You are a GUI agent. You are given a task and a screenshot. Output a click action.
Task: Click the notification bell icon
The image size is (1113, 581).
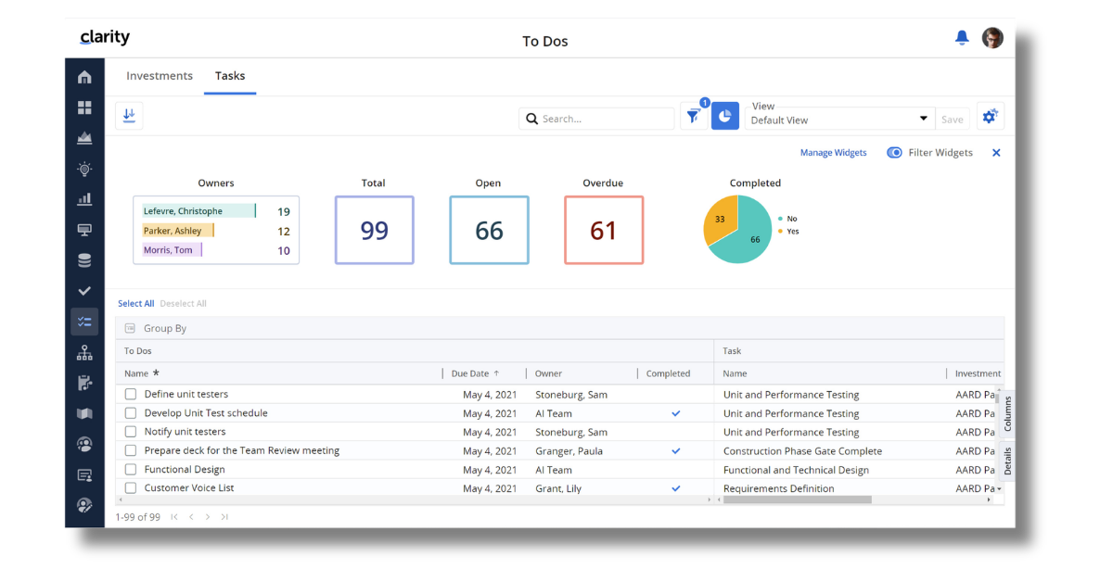(x=962, y=38)
